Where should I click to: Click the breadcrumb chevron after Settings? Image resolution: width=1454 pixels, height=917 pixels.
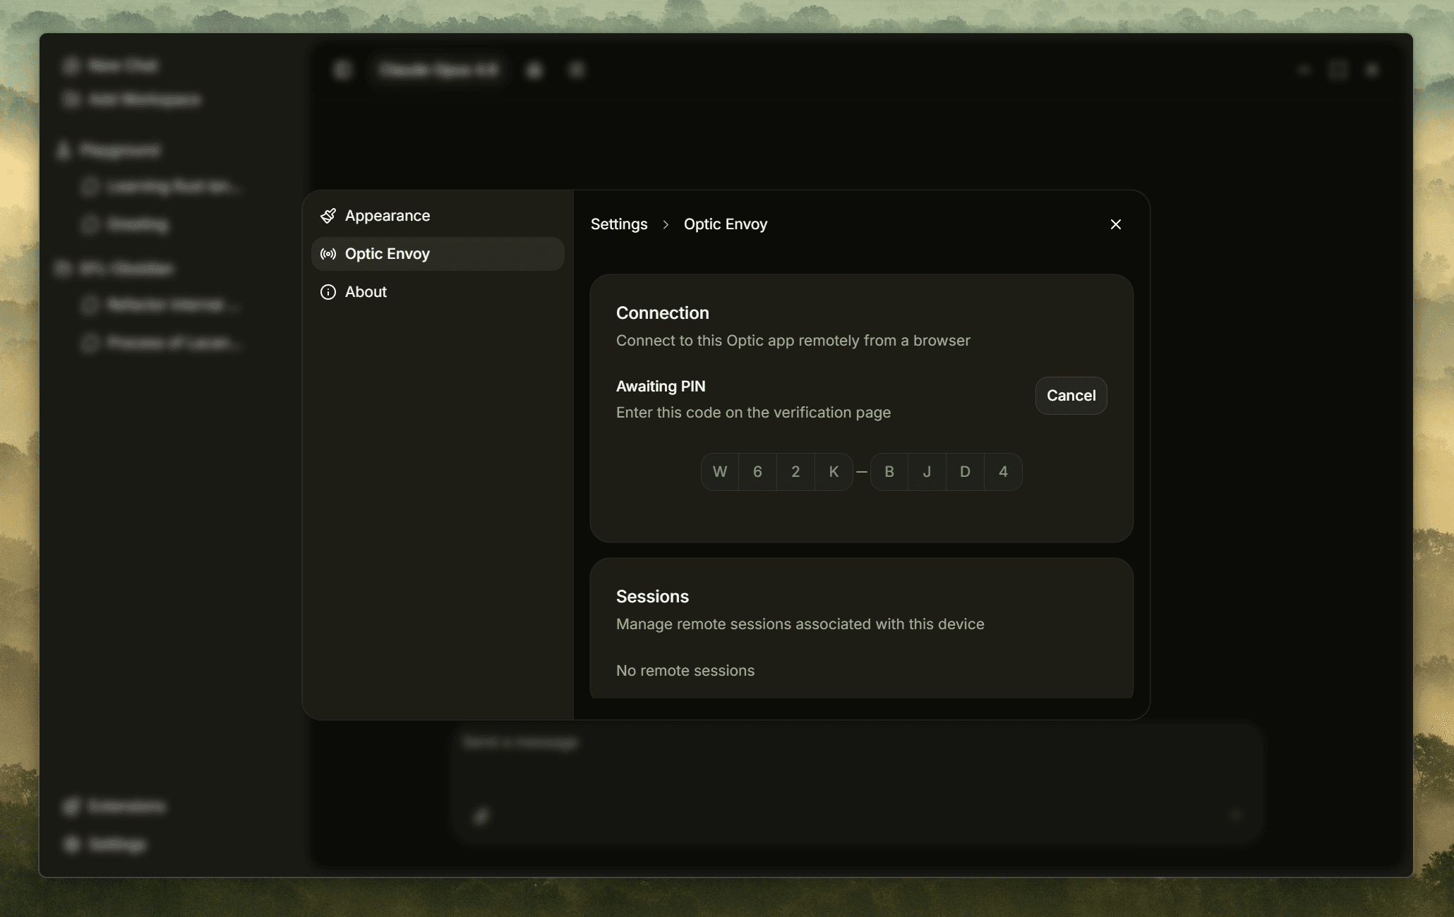coord(666,224)
